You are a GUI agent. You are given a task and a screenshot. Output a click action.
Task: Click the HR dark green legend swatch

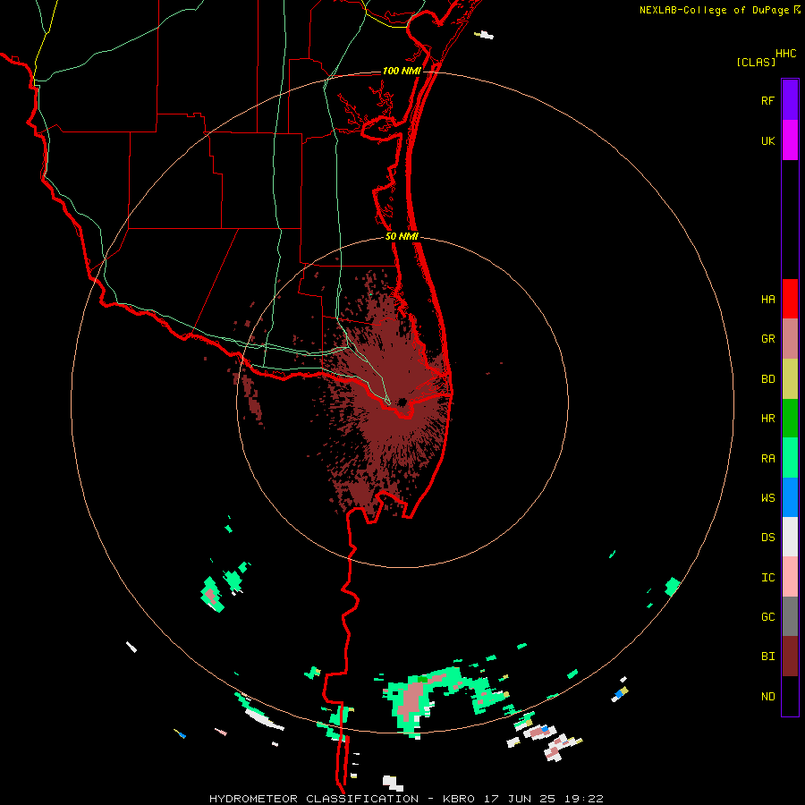pos(790,418)
